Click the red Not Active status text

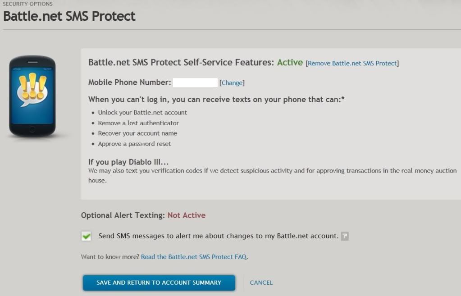click(187, 215)
